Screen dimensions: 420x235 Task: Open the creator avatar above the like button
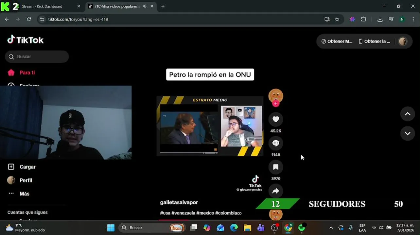coord(276,96)
